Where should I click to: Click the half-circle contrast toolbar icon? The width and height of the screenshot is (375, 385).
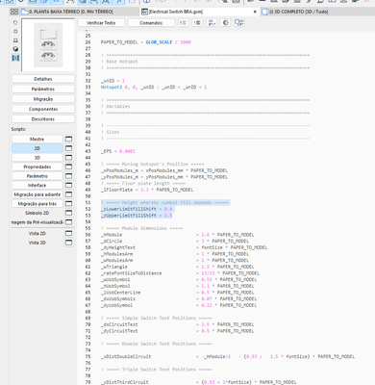226,23
